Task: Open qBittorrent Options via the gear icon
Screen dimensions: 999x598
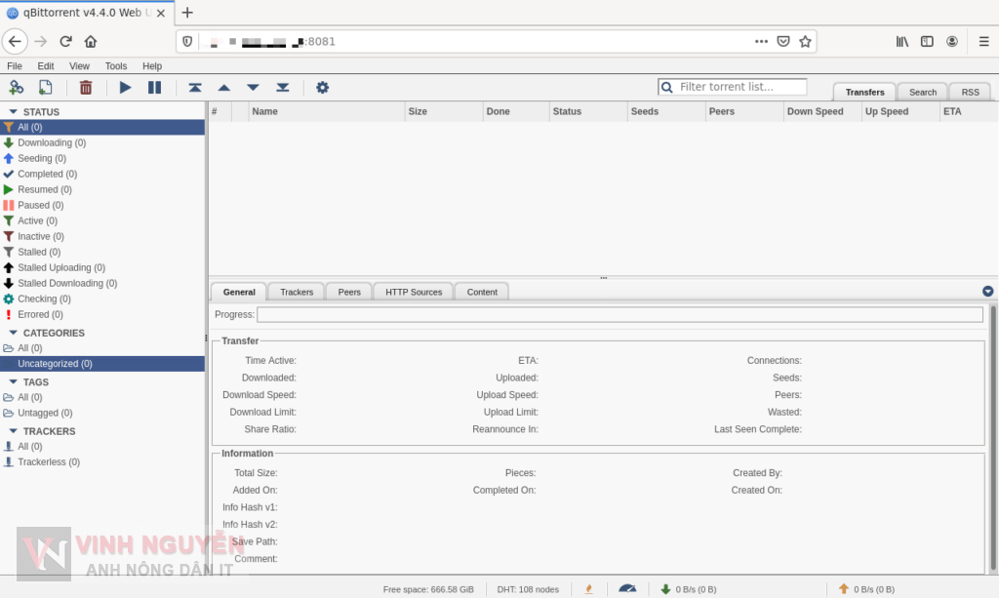Action: (322, 87)
